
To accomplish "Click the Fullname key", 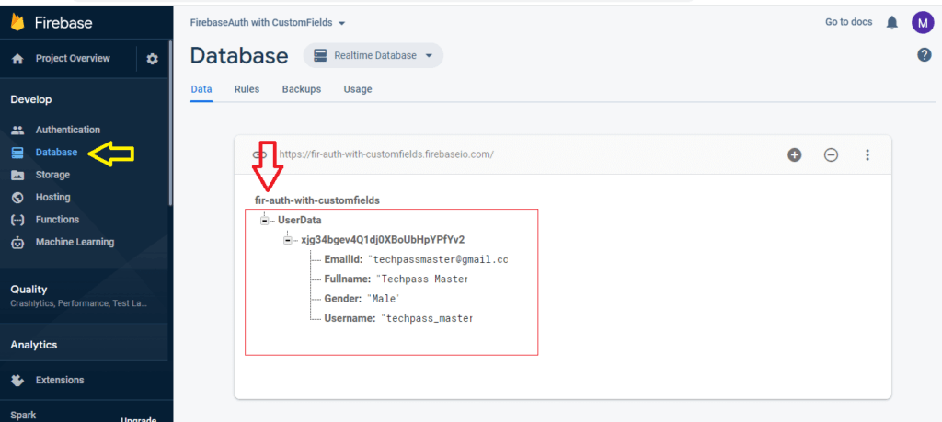I will pos(347,279).
